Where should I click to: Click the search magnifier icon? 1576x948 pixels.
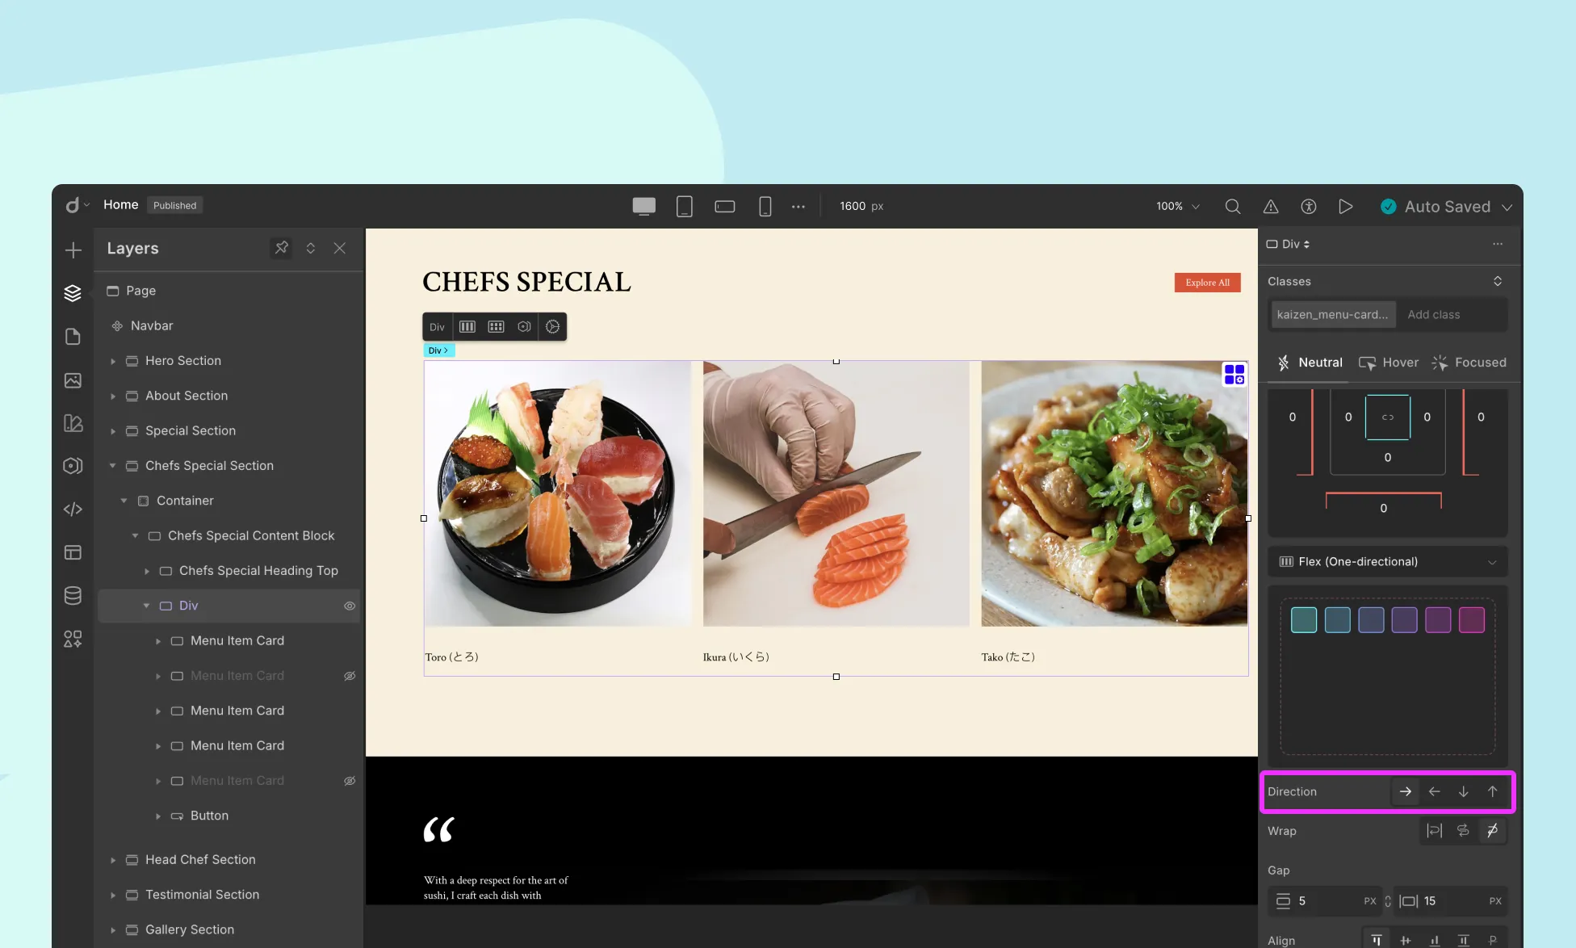1233,206
